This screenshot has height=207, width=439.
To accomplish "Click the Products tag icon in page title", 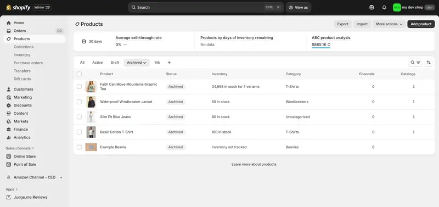I will (77, 24).
